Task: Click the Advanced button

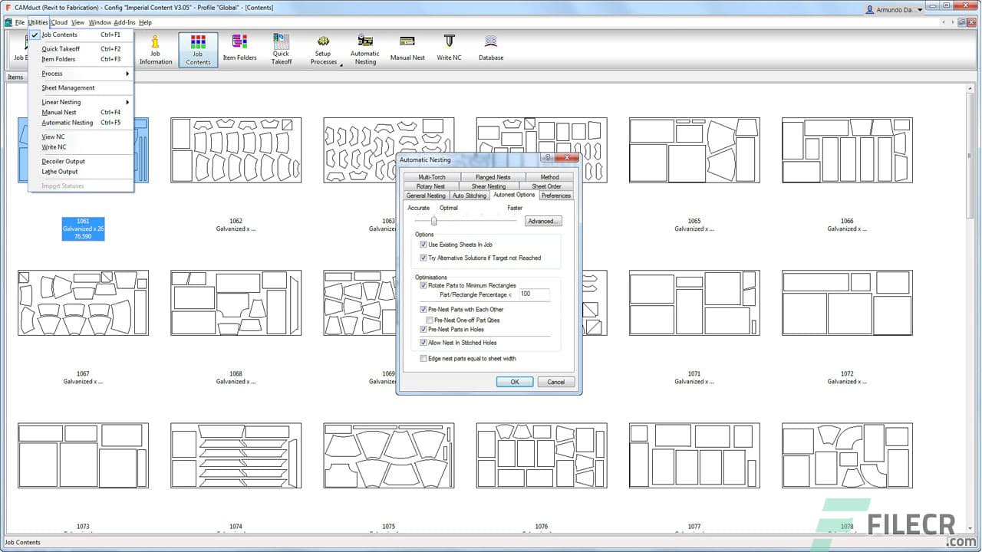Action: coord(542,221)
